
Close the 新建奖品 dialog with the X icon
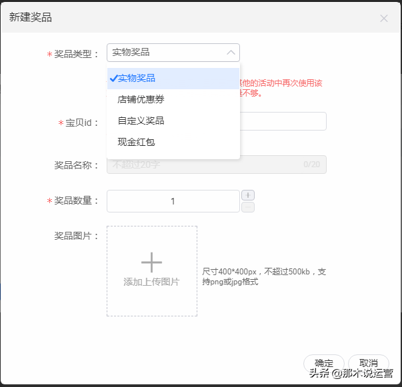tap(384, 19)
